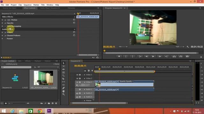Select the Slide tool
This screenshot has width=204, height=114.
click(x=63, y=85)
